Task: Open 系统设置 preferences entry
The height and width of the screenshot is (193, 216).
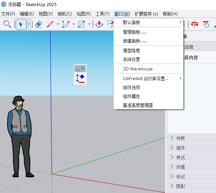Action: pos(148,59)
